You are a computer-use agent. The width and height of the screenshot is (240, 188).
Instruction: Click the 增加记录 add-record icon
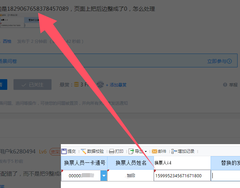pos(174,151)
